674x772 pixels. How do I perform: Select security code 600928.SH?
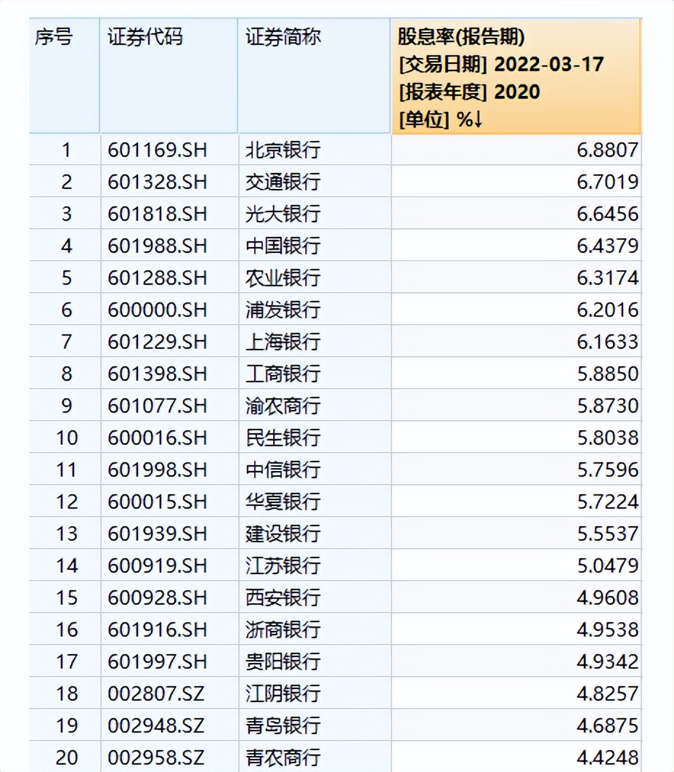(158, 598)
